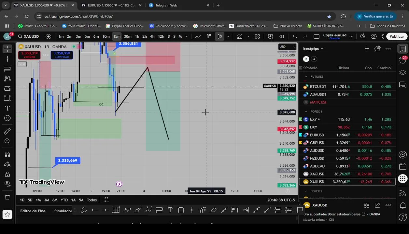The height and width of the screenshot is (234, 409).
Task: Select BTCUSDT in the watchlist
Action: coord(347,87)
